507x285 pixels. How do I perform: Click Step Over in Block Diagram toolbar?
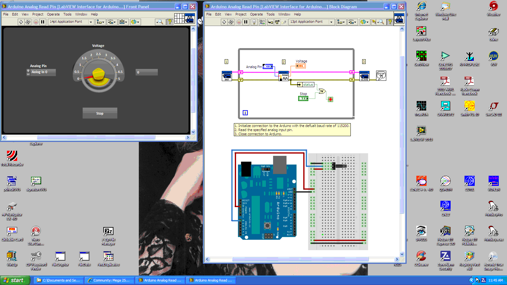(277, 22)
